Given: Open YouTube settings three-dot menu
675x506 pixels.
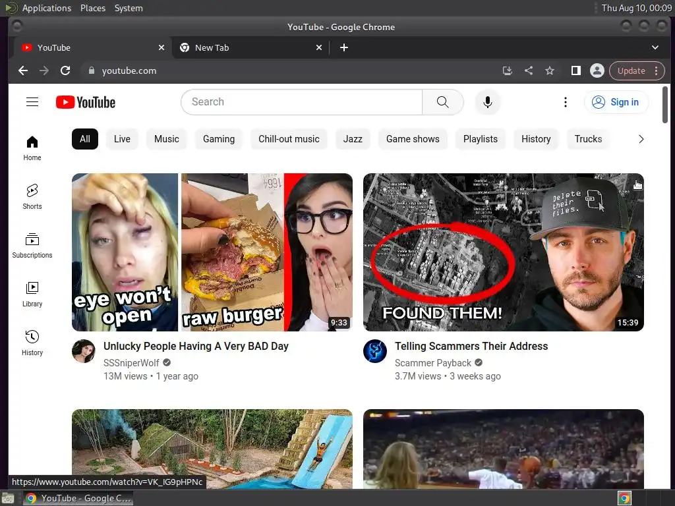Looking at the screenshot, I should (x=565, y=102).
